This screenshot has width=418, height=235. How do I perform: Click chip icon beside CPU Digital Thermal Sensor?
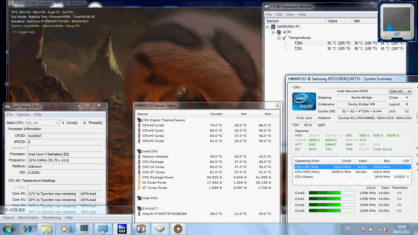139,120
